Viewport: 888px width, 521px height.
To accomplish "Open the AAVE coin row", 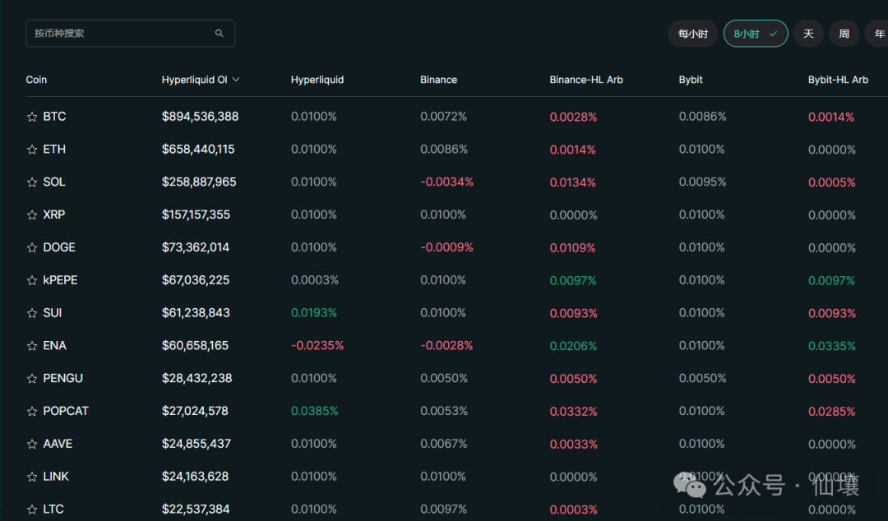I will (58, 444).
